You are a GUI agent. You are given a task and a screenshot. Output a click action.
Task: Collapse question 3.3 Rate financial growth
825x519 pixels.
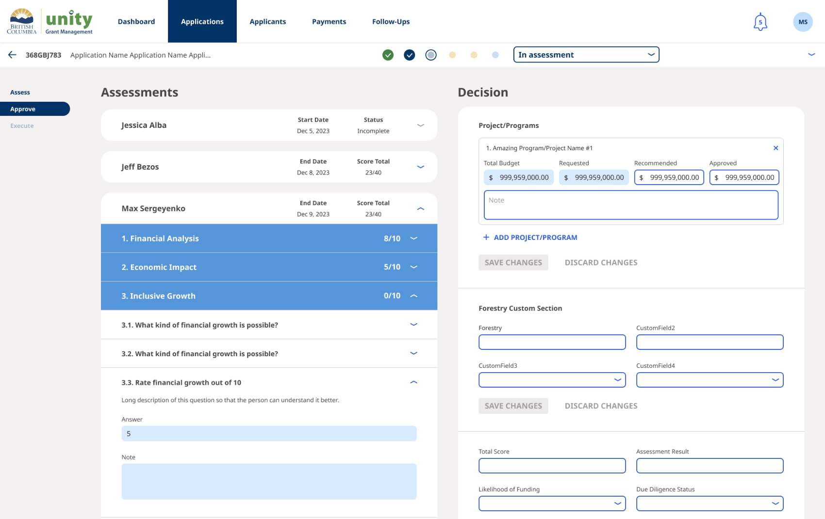point(413,382)
